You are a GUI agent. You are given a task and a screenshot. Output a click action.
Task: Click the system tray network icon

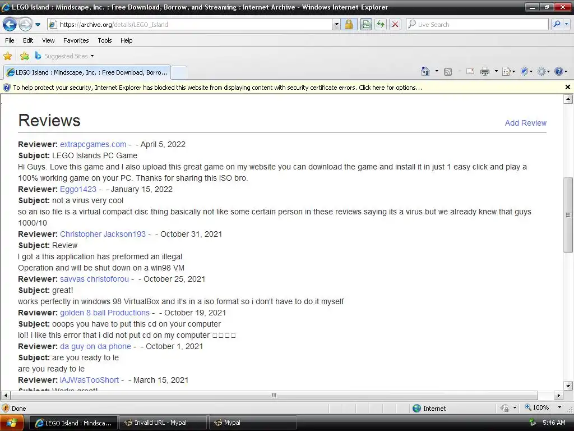click(533, 423)
